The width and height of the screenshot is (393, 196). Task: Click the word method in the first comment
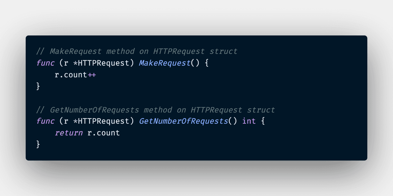pyautogui.click(x=120, y=51)
